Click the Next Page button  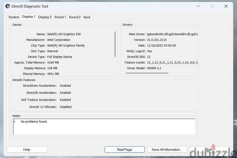point(124,150)
